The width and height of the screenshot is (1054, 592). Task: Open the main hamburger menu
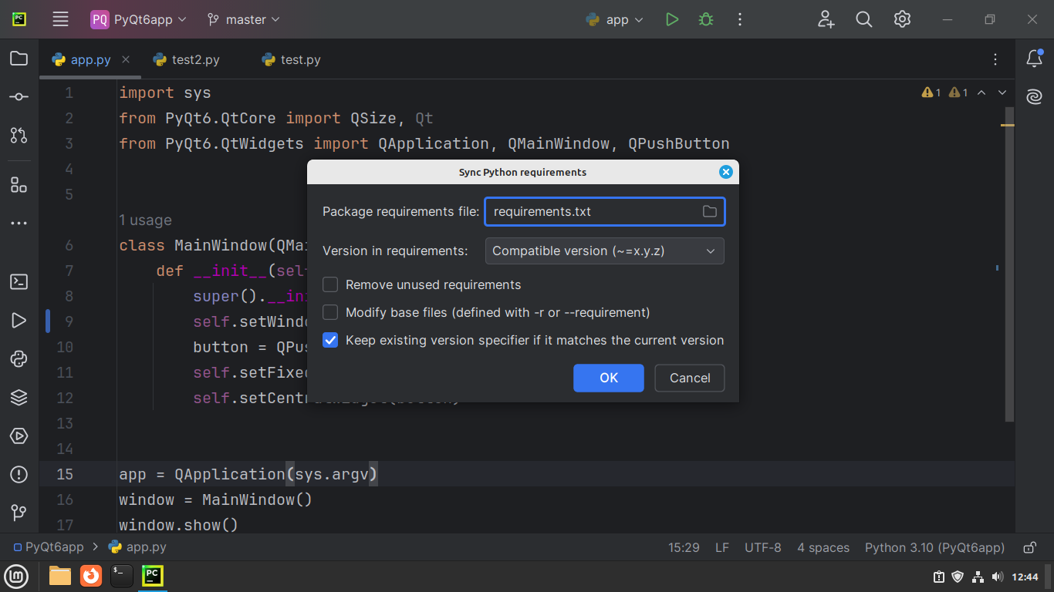pyautogui.click(x=60, y=19)
